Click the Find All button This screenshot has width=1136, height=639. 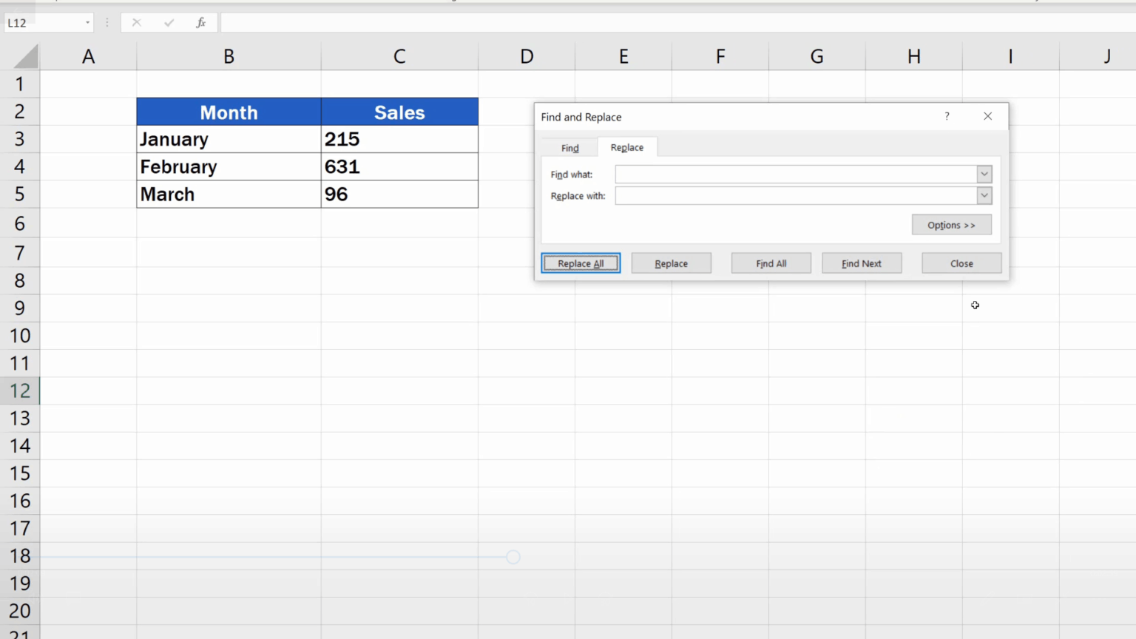click(771, 263)
